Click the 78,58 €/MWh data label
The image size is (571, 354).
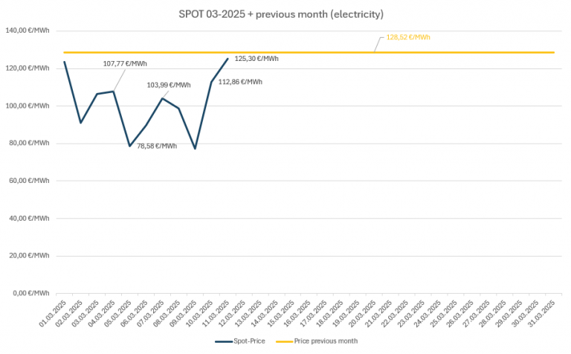pos(156,146)
